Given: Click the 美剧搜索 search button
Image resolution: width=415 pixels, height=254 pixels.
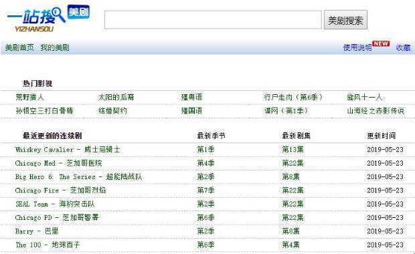Looking at the screenshot, I should (x=345, y=20).
